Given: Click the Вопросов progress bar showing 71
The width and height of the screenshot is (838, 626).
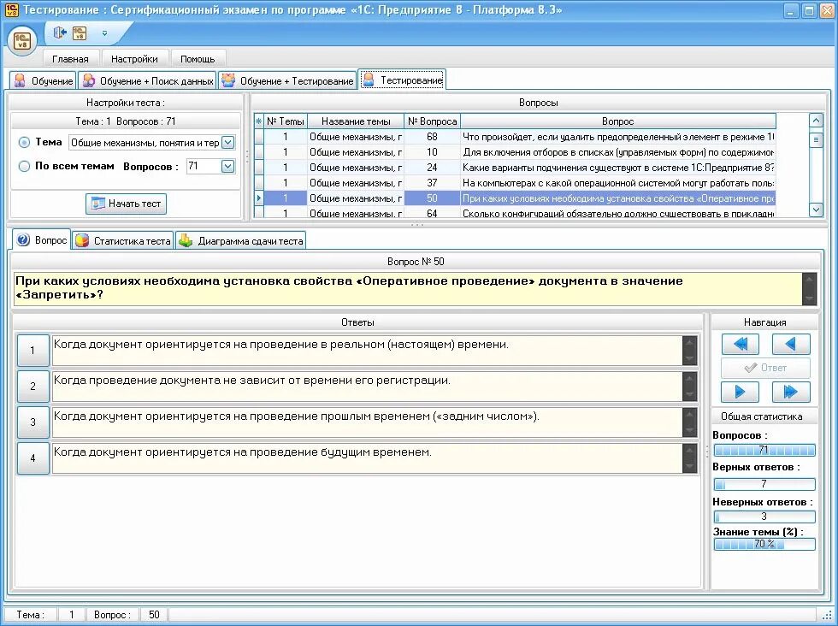Looking at the screenshot, I should coord(764,450).
